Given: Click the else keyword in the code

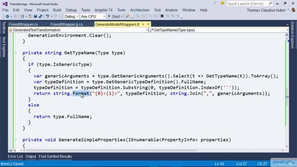Looking at the screenshot, I should click(x=33, y=105).
